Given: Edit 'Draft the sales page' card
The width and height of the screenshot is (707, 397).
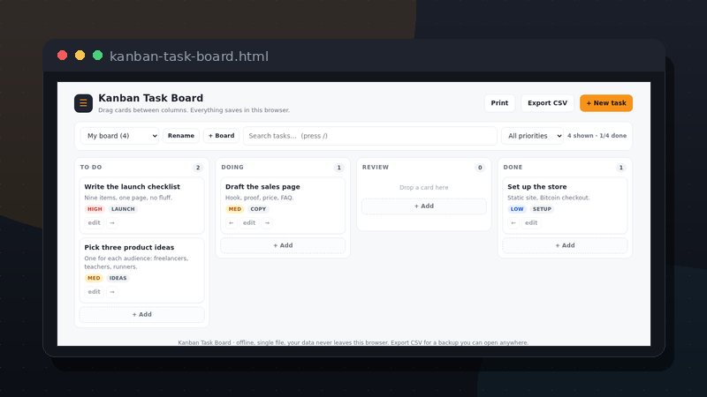Looking at the screenshot, I should (x=249, y=223).
